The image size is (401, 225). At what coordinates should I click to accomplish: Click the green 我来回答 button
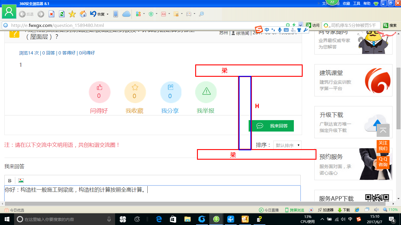pyautogui.click(x=271, y=126)
